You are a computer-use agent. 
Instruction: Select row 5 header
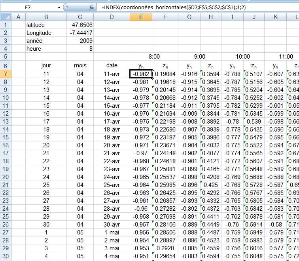pyautogui.click(x=6, y=57)
